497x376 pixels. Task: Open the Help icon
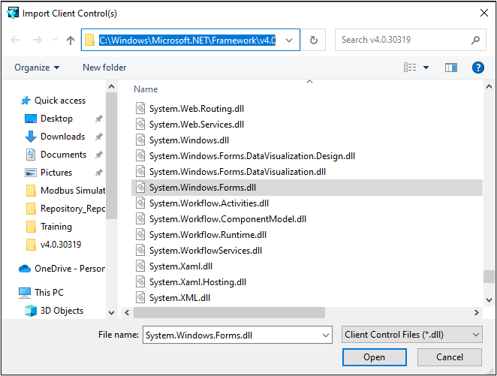click(x=478, y=68)
